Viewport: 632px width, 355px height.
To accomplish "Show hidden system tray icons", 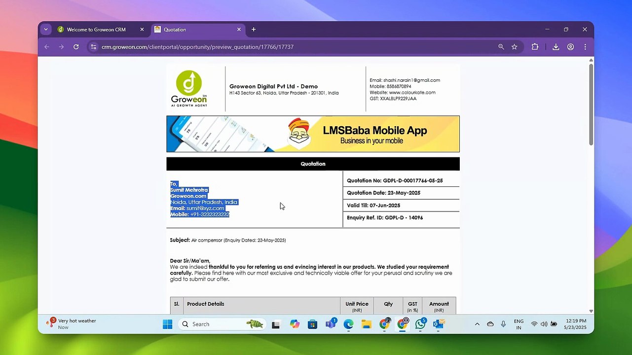I will click(x=477, y=324).
